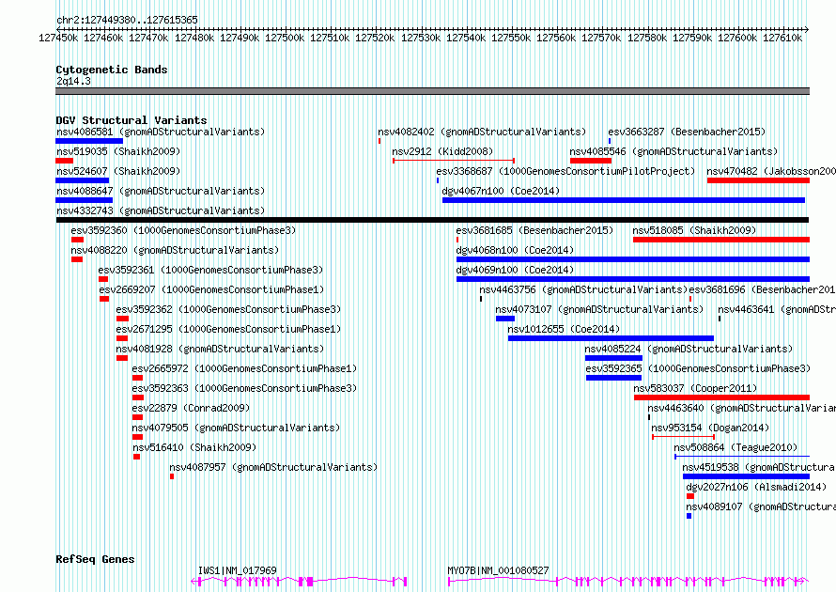Click esv3368687 1000Genomes pilot label
Screen dimensions: 836x592
[565, 171]
